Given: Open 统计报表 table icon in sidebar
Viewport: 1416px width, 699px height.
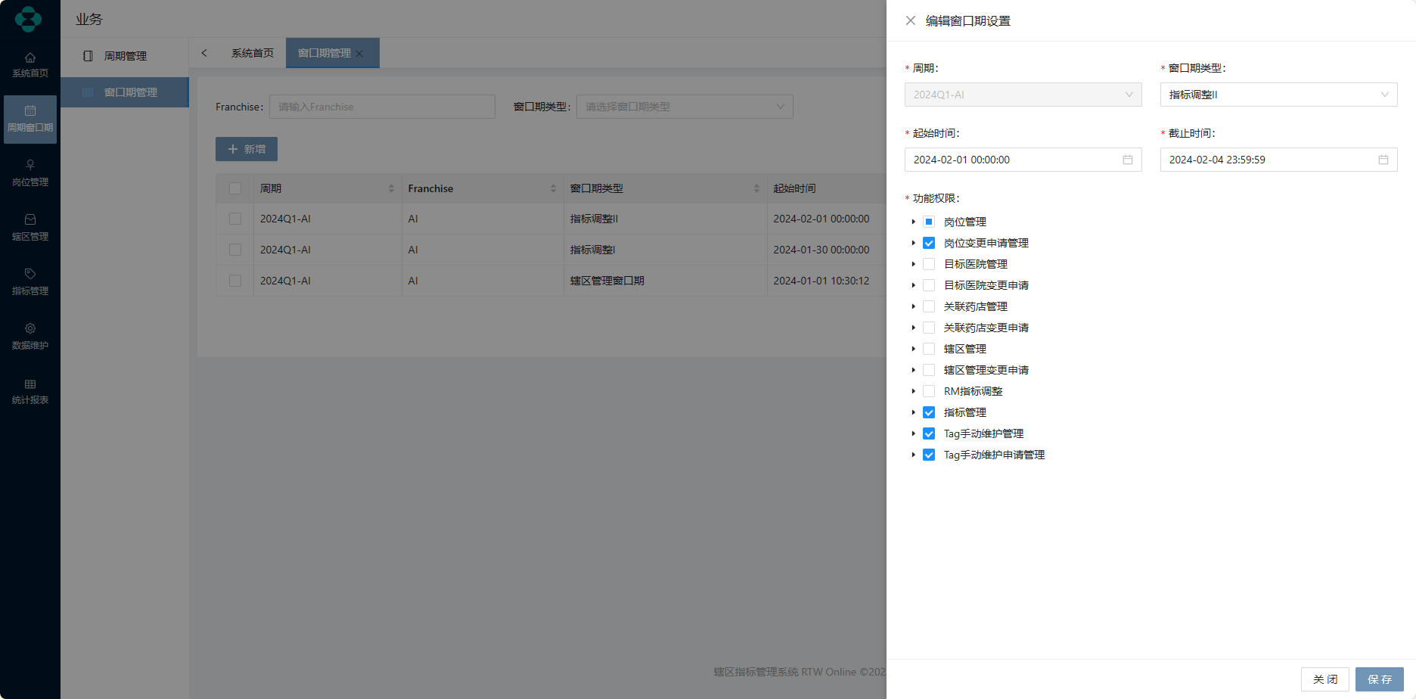Looking at the screenshot, I should (30, 384).
